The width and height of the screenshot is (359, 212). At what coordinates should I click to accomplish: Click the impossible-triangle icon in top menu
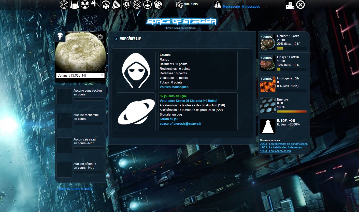click(116, 5)
